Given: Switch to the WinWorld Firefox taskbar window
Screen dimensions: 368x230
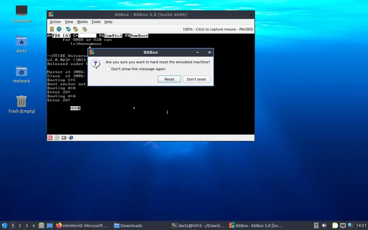Looking at the screenshot, I should [x=83, y=225].
